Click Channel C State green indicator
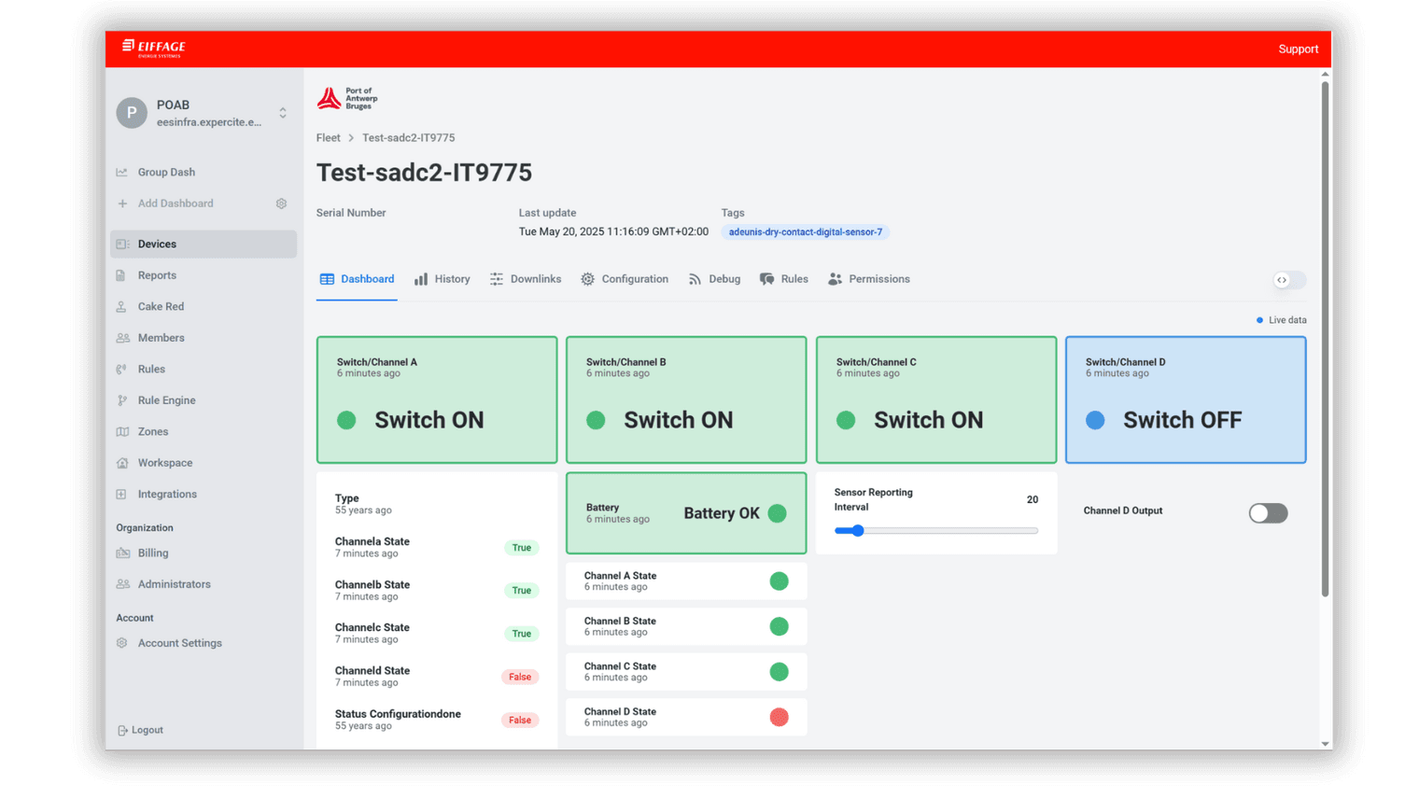This screenshot has height=798, width=1419. coord(779,672)
